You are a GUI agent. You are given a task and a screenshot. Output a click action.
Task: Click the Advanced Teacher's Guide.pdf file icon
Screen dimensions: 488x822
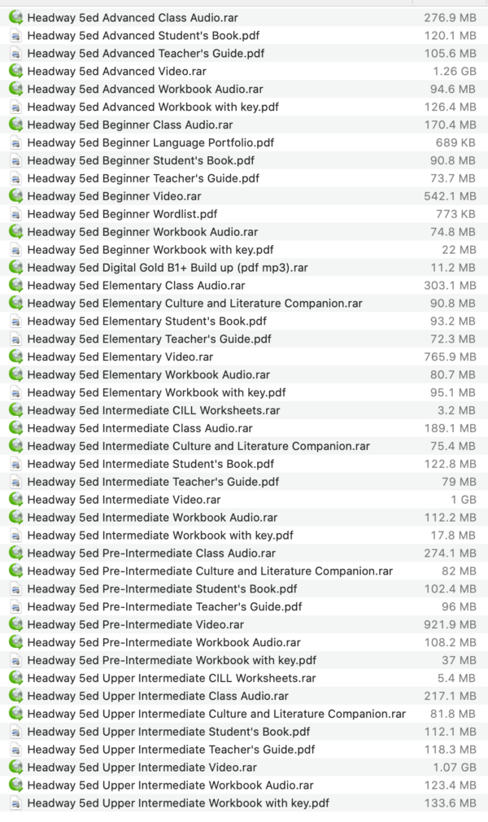tap(15, 54)
